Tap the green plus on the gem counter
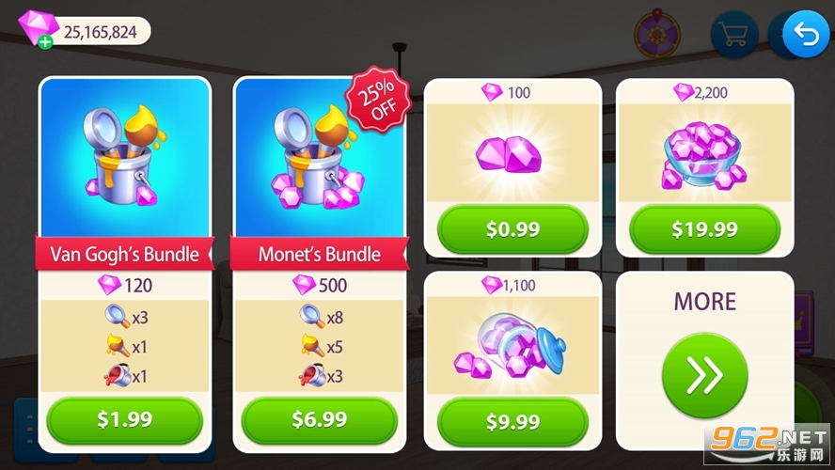The width and height of the screenshot is (835, 470). (x=46, y=41)
